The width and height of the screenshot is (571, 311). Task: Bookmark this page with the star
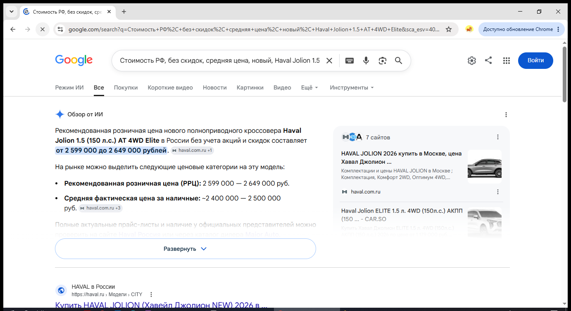point(449,29)
